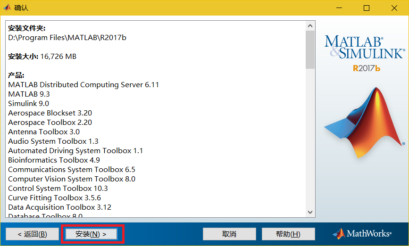Click the MathWorks logo in the bottom right
Viewport: 409px width, 246px height.
coord(362,234)
